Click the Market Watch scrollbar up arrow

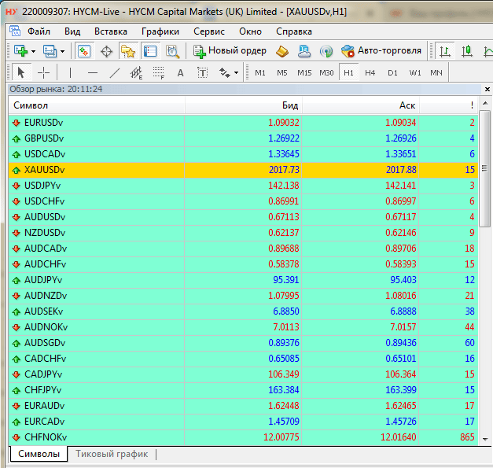coord(485,103)
